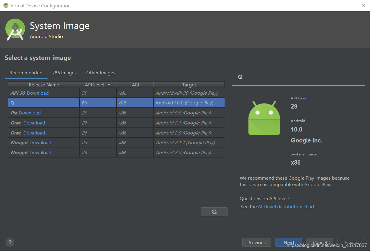
Task: Open help with the question mark icon
Action: click(x=10, y=242)
